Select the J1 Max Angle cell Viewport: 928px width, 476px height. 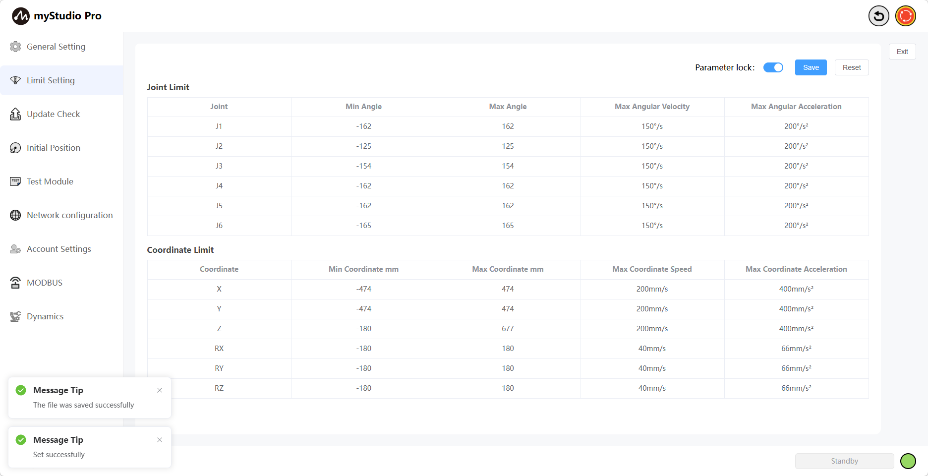508,126
